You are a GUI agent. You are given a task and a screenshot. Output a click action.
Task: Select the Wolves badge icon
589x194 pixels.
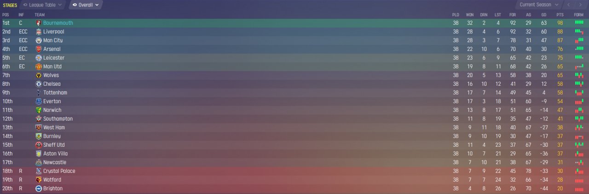point(39,75)
